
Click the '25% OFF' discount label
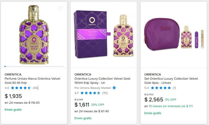(98, 105)
